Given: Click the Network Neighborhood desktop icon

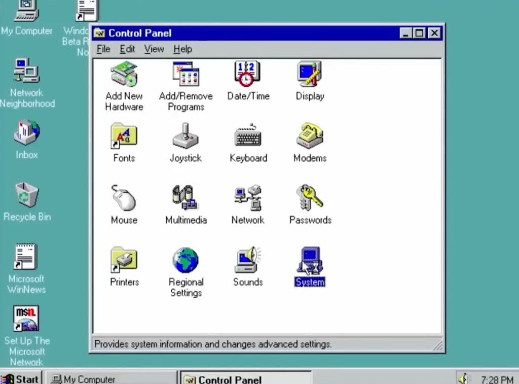Looking at the screenshot, I should [26, 71].
